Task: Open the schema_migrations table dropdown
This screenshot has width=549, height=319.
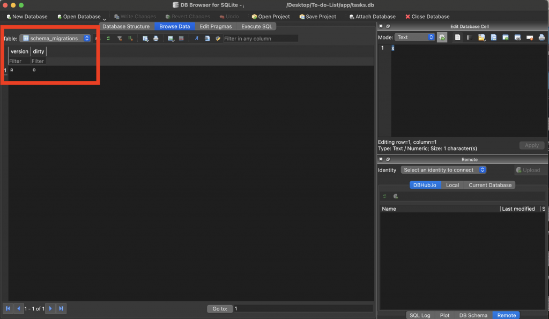Action: tap(55, 38)
